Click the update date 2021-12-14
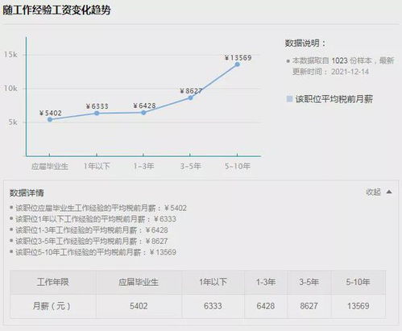 (x=350, y=72)
